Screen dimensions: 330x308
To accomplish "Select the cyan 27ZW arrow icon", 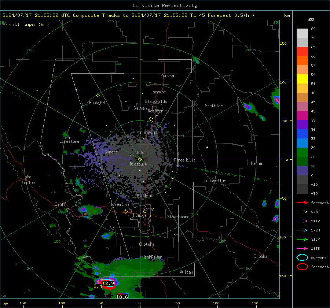I will (302, 230).
